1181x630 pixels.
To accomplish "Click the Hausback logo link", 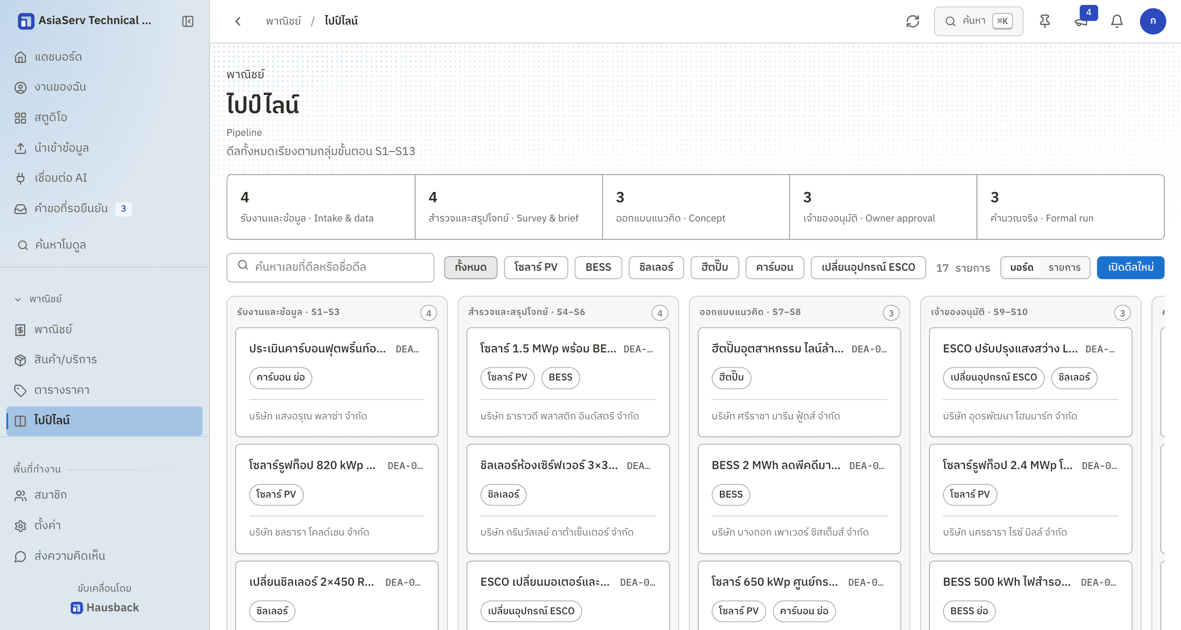I will point(104,608).
